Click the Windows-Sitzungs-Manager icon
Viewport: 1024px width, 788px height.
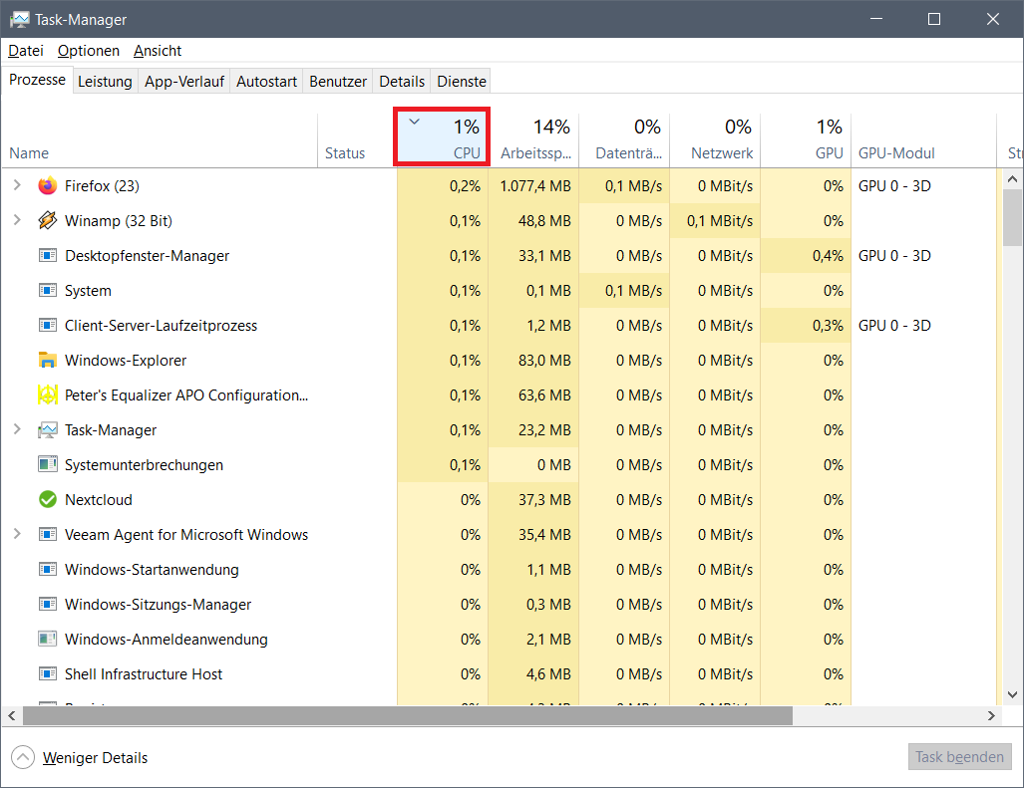point(48,604)
